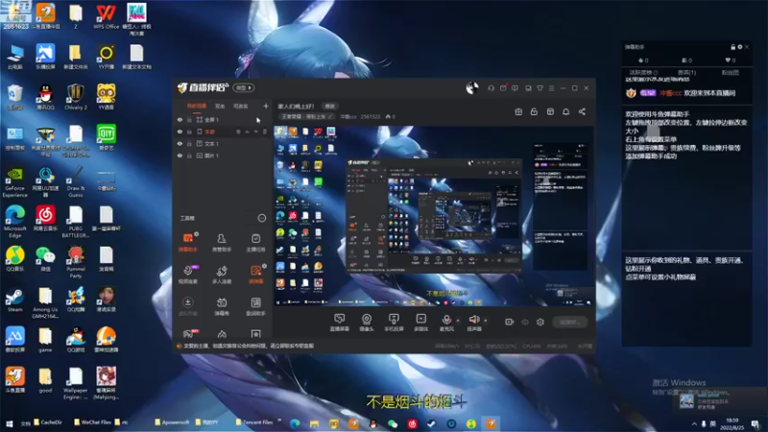Click the record video icon in bottom bar

(510, 322)
